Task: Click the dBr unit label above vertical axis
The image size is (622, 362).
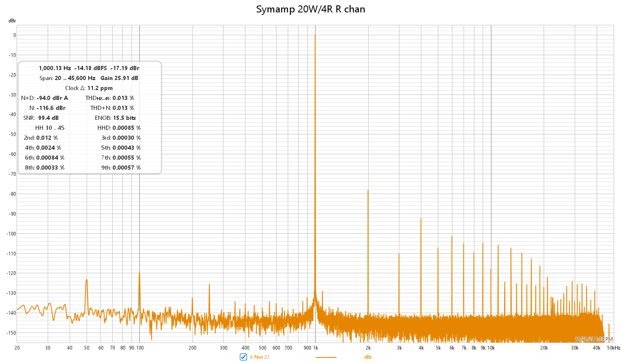Action: coord(12,21)
